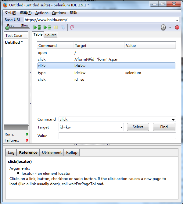Screen dimensions: 183x204
Task: Select the Reference tab
Action: 28,153
